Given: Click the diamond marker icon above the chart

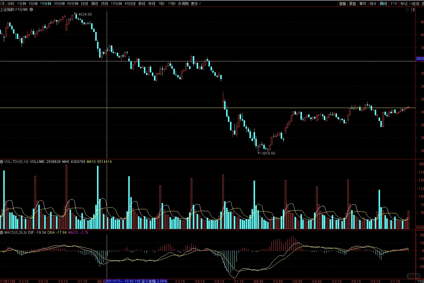Looking at the screenshot, I should [407, 9].
